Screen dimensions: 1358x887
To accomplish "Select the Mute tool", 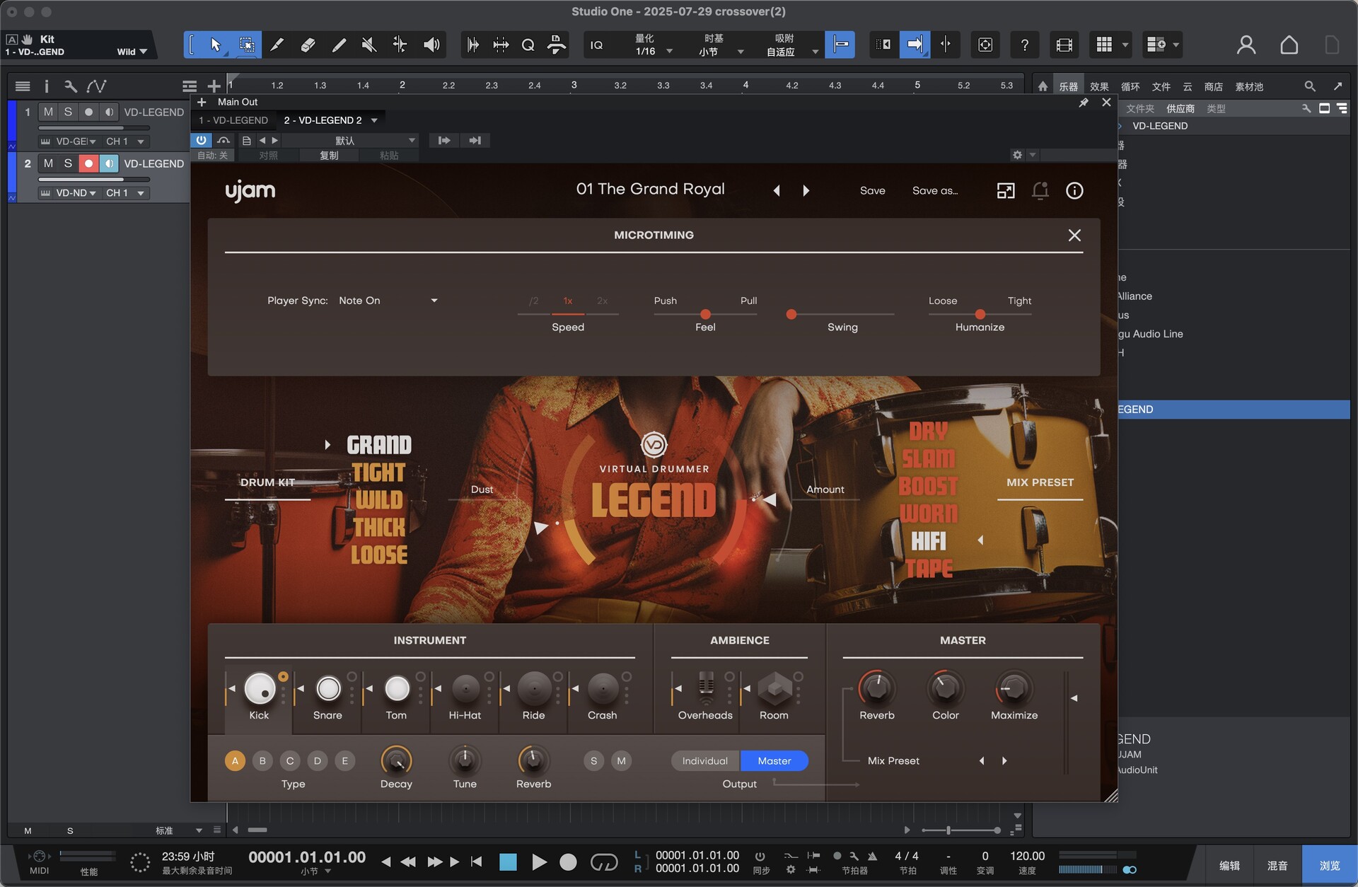I will [x=368, y=45].
